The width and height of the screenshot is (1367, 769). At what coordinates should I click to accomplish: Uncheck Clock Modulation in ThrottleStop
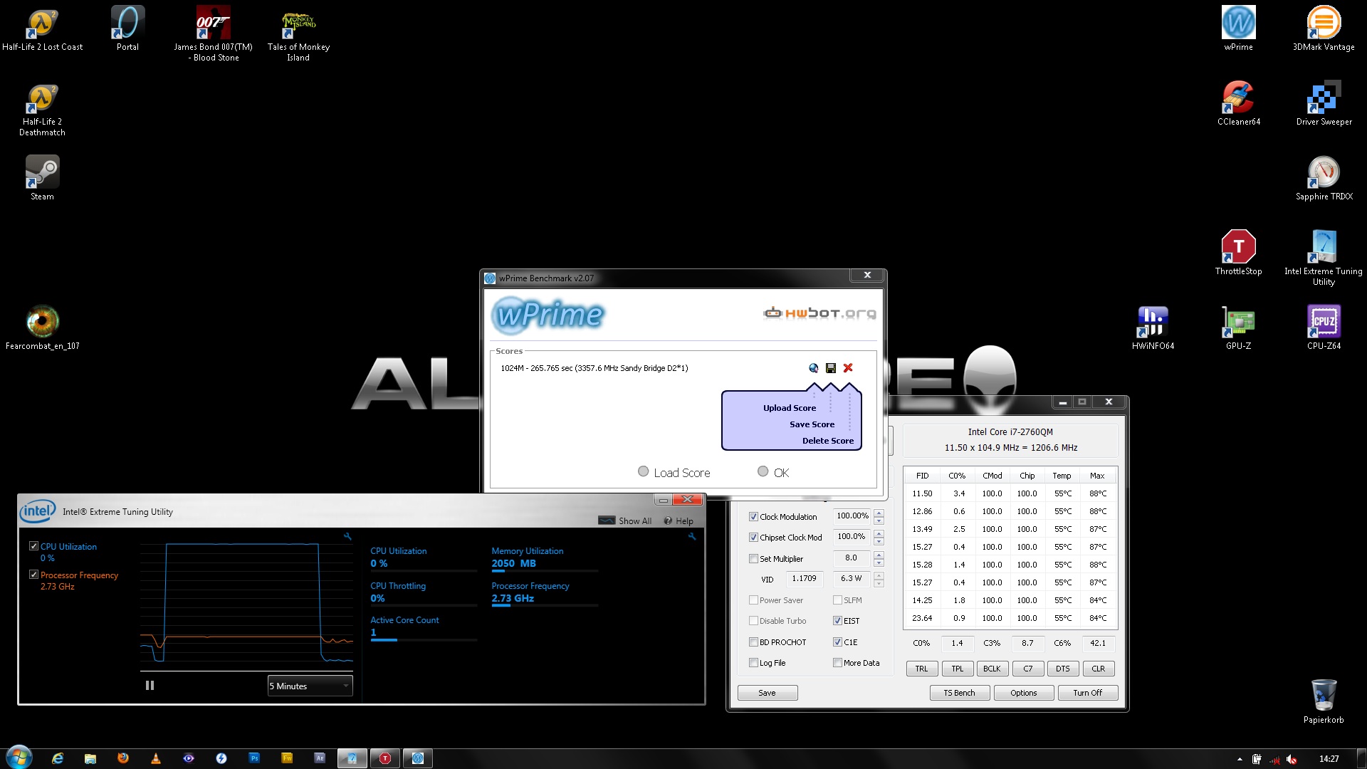pyautogui.click(x=753, y=517)
